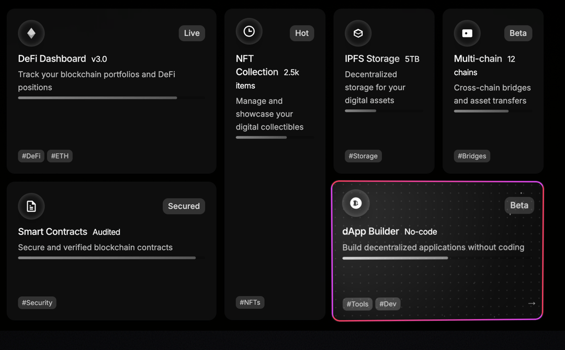Open the Multi-chain title
This screenshot has width=565, height=350.
478,59
